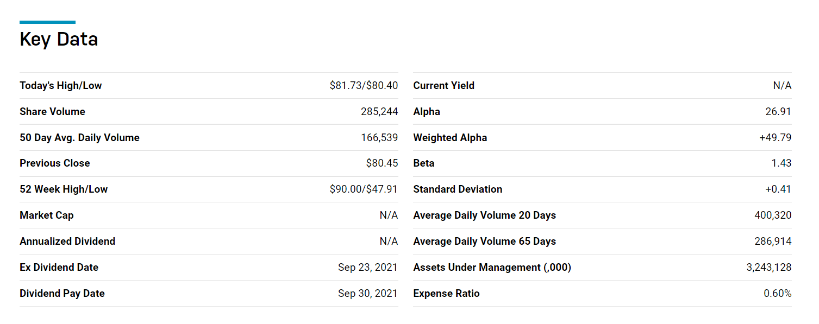Click the Expense Ratio value 0.60%
The width and height of the screenshot is (819, 324).
click(778, 294)
